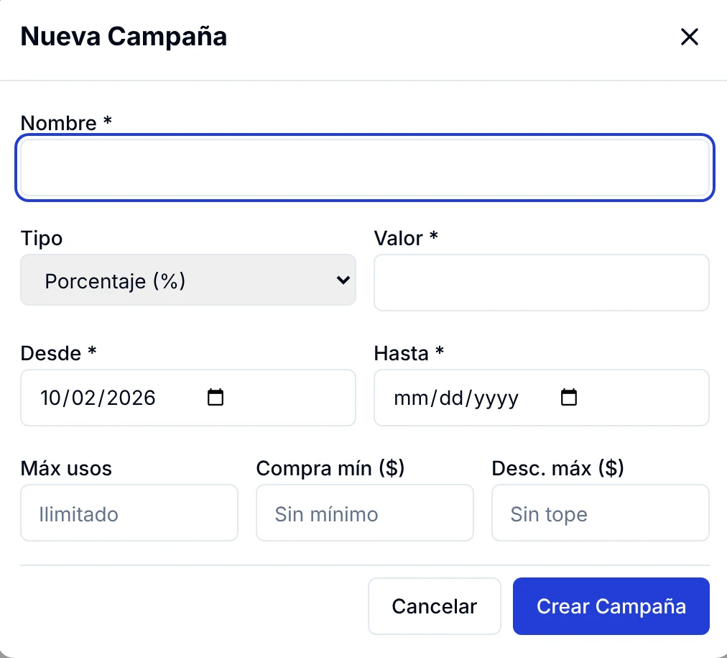The width and height of the screenshot is (727, 658).
Task: Click the Compra mín field showing Sin mínimo
Action: pyautogui.click(x=365, y=513)
